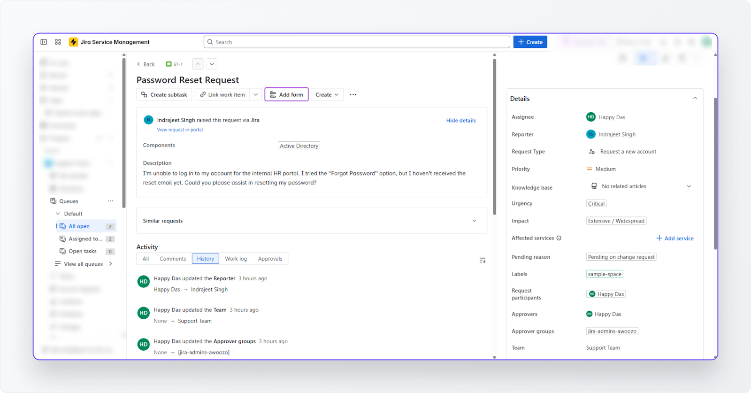Click Extensive / Widespread impact value
This screenshot has height=393, width=751.
616,221
